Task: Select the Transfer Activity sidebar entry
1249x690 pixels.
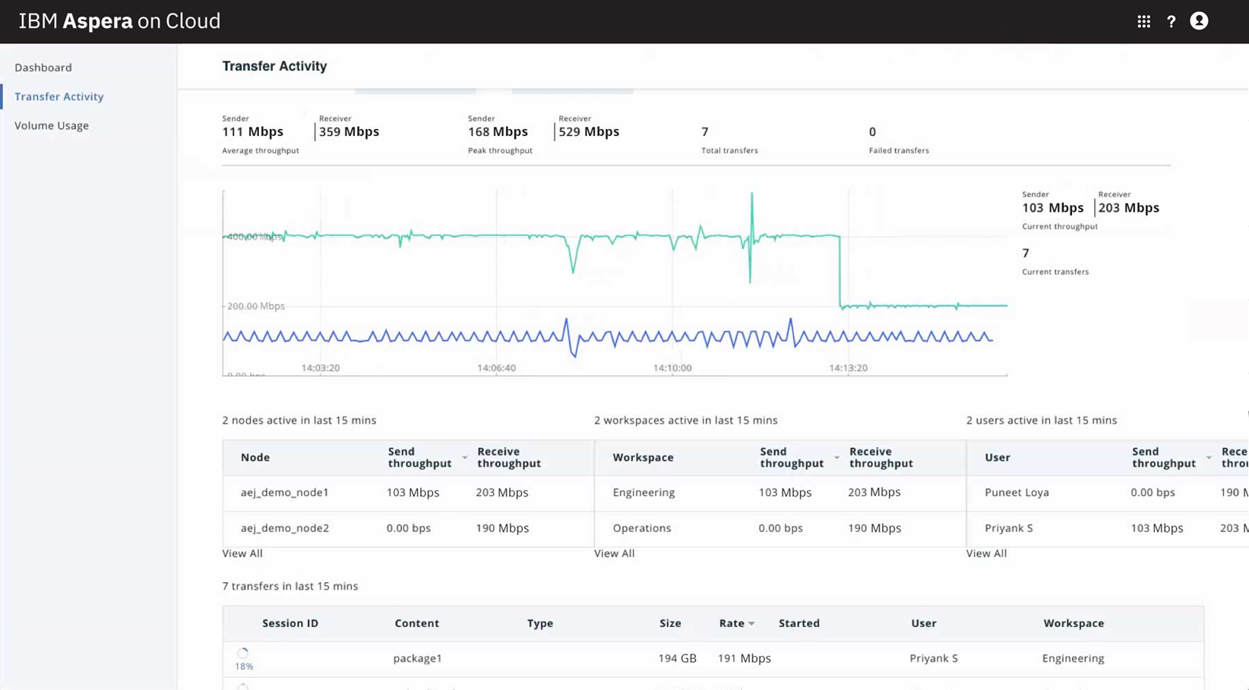Action: tap(58, 96)
